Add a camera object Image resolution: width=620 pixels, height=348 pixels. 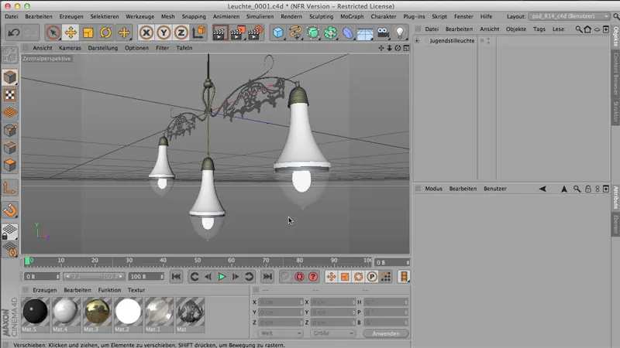[x=383, y=32]
